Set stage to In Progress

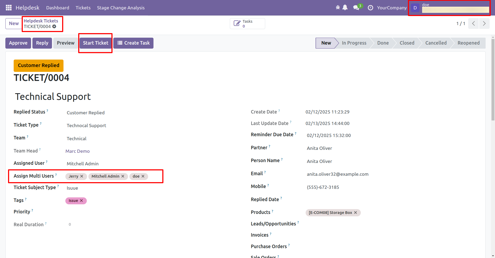[354, 43]
